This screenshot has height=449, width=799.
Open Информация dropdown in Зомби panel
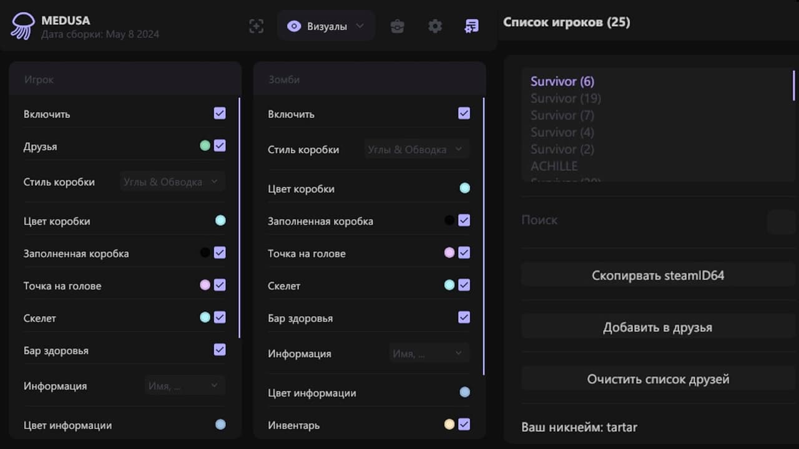point(429,354)
